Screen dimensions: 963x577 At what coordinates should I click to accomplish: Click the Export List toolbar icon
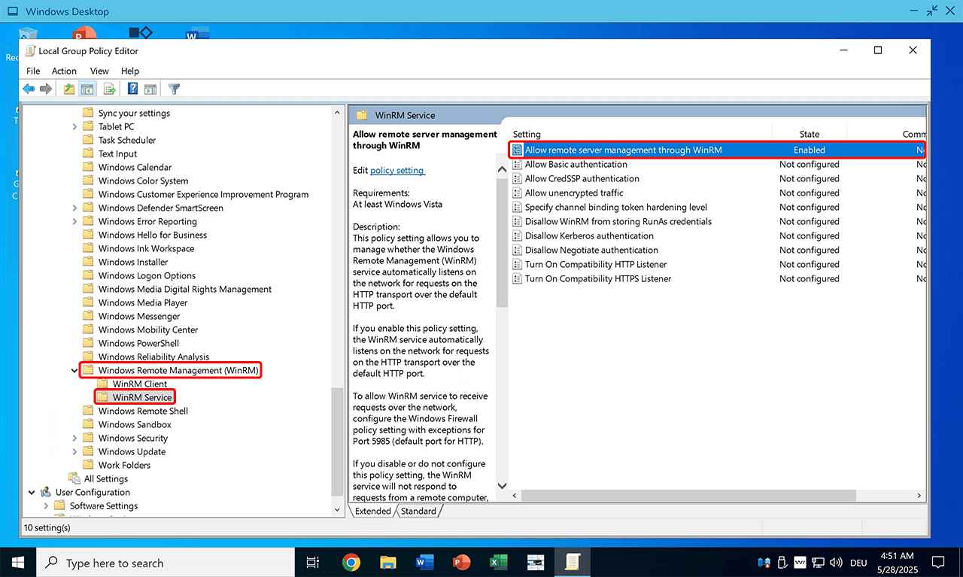click(110, 89)
